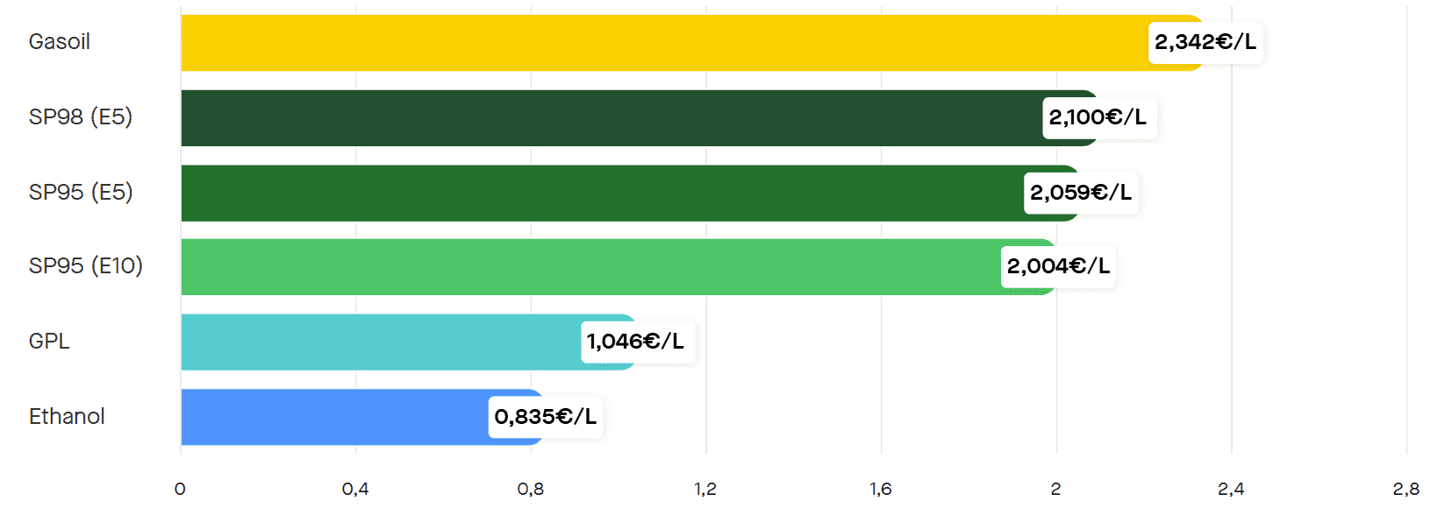Click the GPL category label
Viewport: 1445px width, 508px height.
[x=49, y=342]
